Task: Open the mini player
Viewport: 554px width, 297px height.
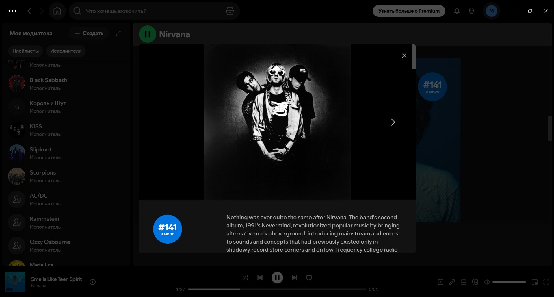Action: [x=535, y=282]
